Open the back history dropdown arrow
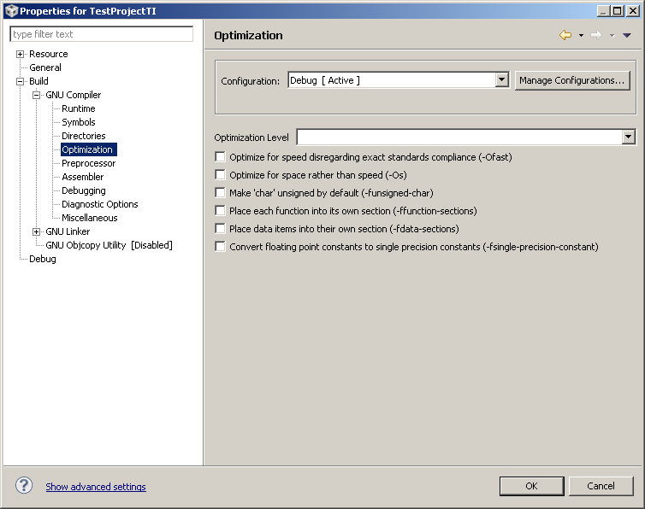The width and height of the screenshot is (645, 509). (x=581, y=36)
